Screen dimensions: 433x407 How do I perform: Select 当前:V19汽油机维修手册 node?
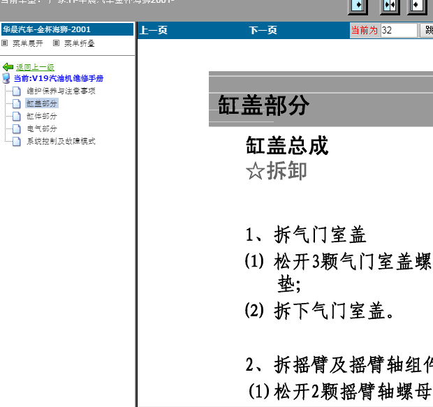[59, 78]
